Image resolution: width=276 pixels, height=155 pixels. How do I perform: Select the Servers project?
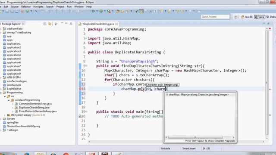(x=11, y=119)
